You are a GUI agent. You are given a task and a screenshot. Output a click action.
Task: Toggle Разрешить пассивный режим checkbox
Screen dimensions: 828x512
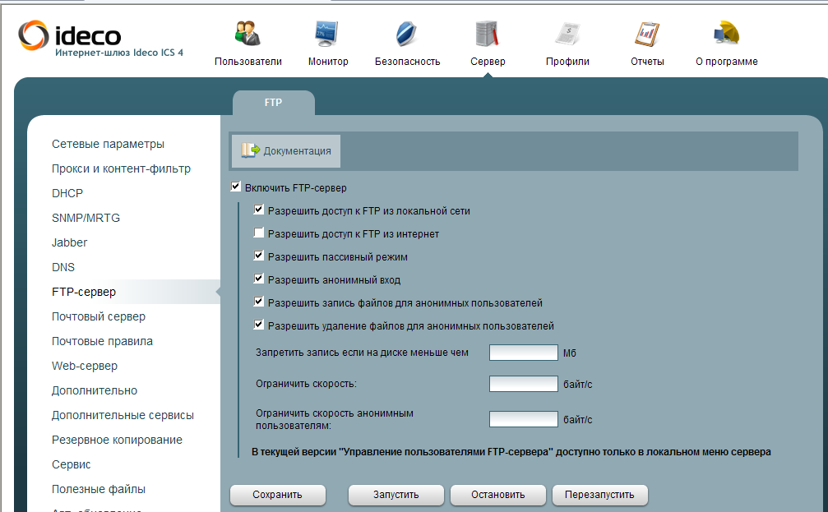259,256
